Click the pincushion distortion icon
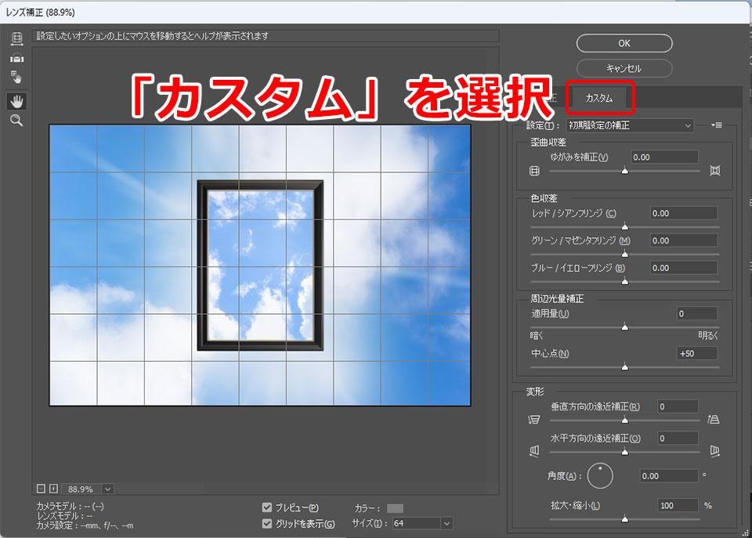 pos(714,171)
